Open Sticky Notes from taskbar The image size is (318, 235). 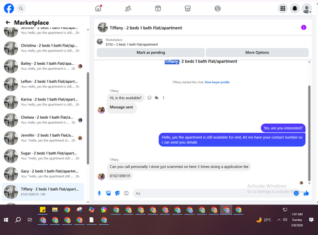click(43, 210)
